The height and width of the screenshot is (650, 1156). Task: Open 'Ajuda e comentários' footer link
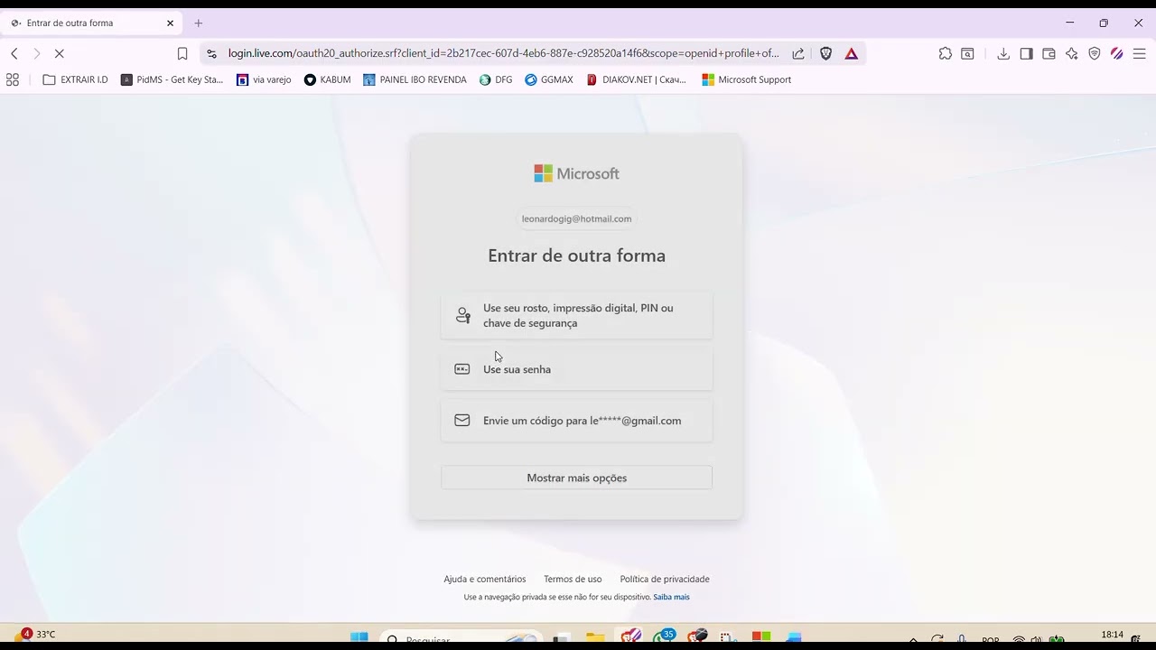tap(485, 579)
